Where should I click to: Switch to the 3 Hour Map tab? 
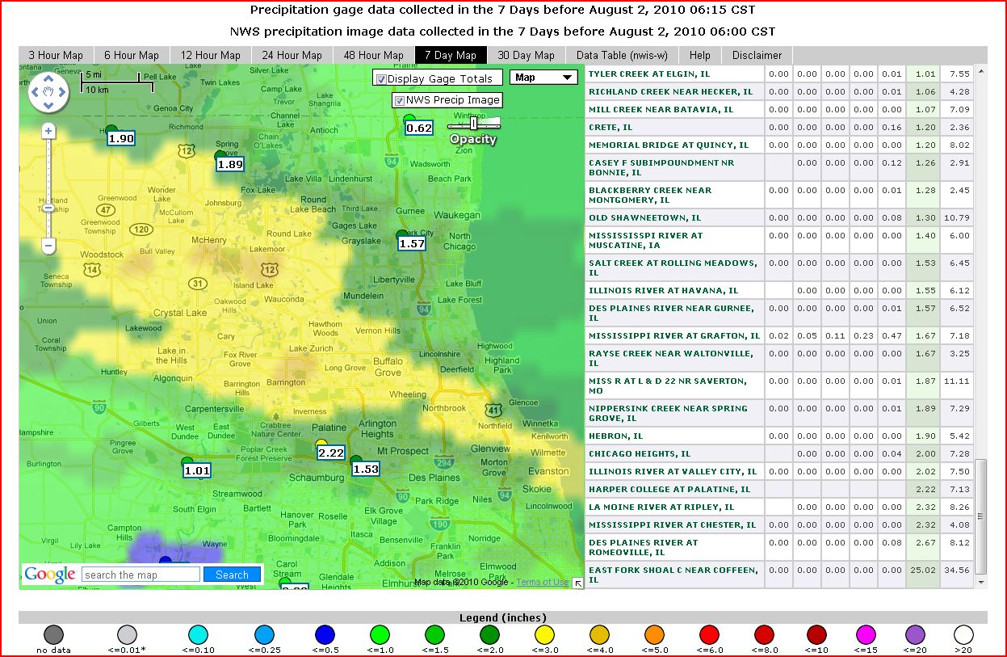[x=56, y=55]
